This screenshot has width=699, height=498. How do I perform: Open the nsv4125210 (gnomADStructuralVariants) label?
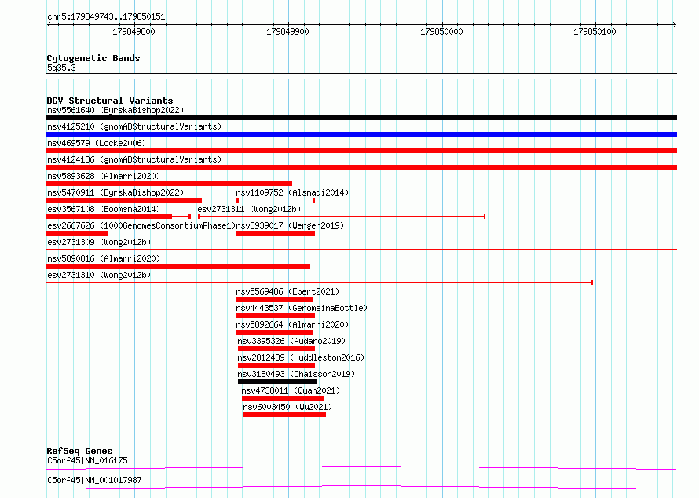point(134,126)
